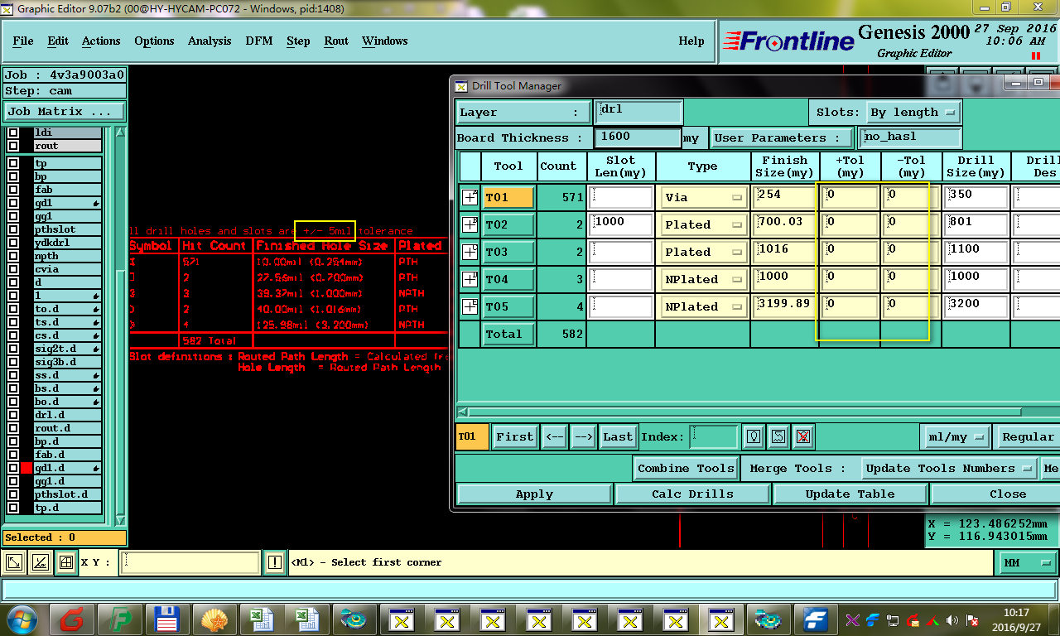Open the ml/my units dropdown
This screenshot has height=636, width=1060.
(x=955, y=436)
